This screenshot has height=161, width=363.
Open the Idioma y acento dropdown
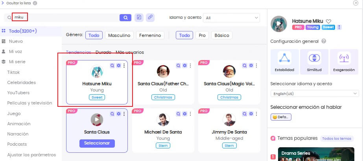(x=231, y=18)
